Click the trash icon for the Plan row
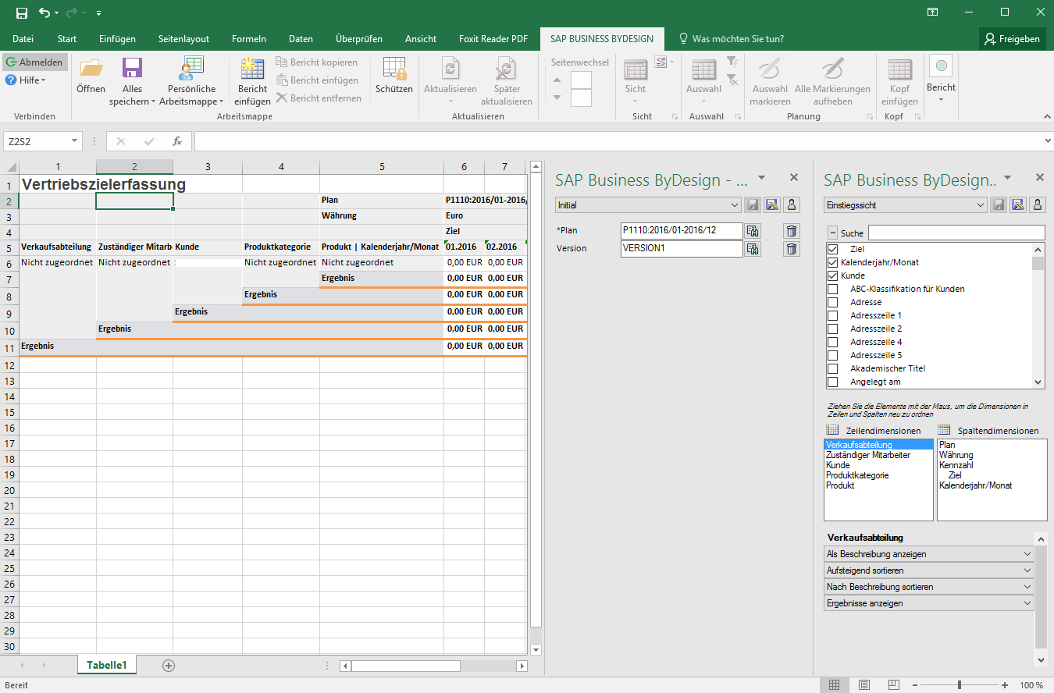 (x=792, y=230)
